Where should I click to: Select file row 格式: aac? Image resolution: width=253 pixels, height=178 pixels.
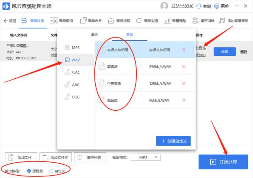pos(14,52)
